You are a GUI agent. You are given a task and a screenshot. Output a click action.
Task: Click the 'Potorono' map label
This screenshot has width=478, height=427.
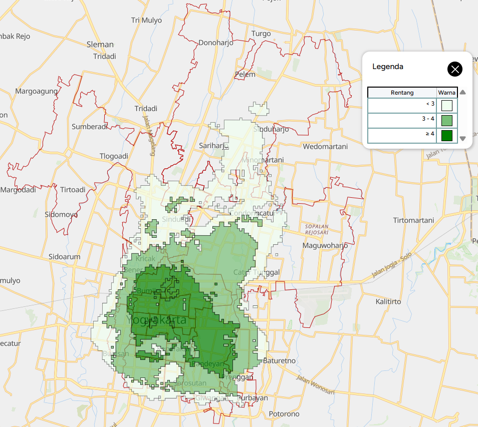(x=284, y=414)
